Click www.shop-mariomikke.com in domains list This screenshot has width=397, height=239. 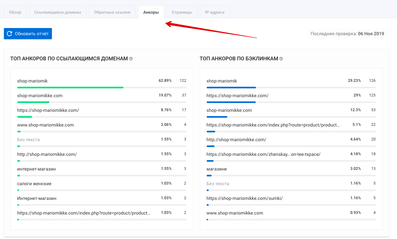tap(45, 125)
